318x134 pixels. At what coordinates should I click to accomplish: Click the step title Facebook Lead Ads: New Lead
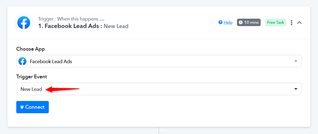click(83, 26)
